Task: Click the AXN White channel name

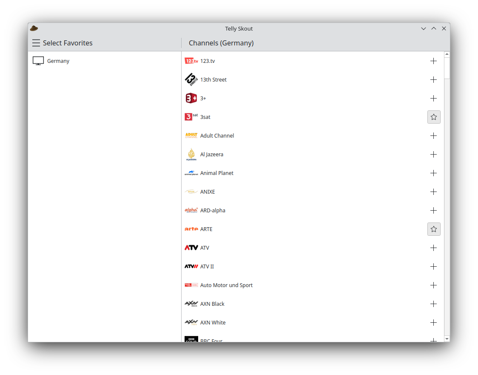Action: click(213, 323)
